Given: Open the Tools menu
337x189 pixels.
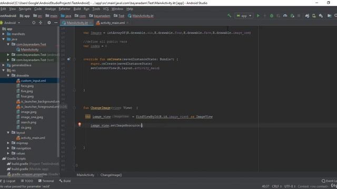Looking at the screenshot, I should [x=96, y=9].
